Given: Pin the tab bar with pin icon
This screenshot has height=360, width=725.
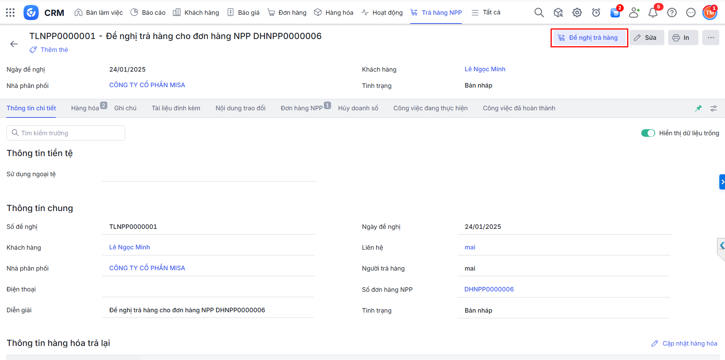Looking at the screenshot, I should coord(698,108).
